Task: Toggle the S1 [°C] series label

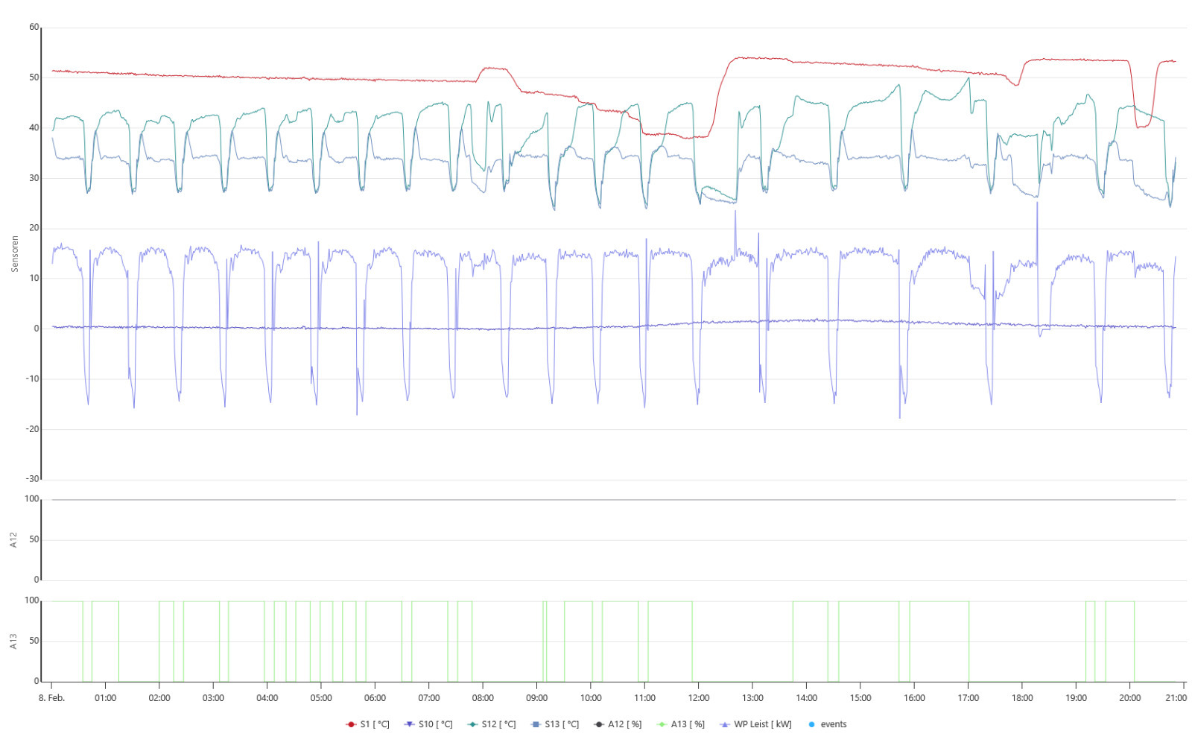Action: (x=375, y=724)
